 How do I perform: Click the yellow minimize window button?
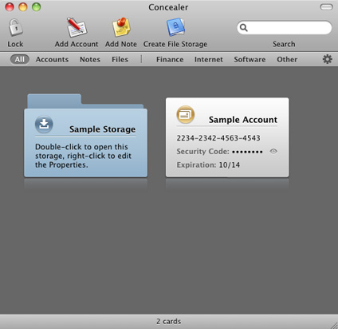point(23,7)
